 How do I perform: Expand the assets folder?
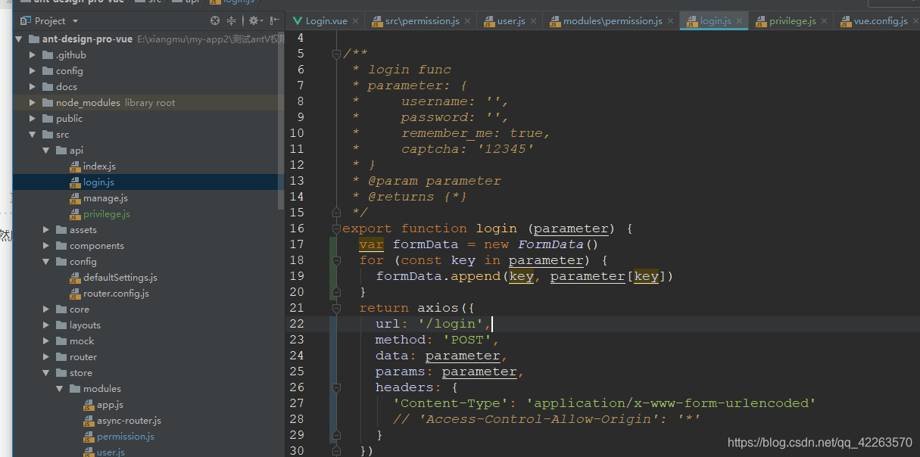click(x=45, y=229)
